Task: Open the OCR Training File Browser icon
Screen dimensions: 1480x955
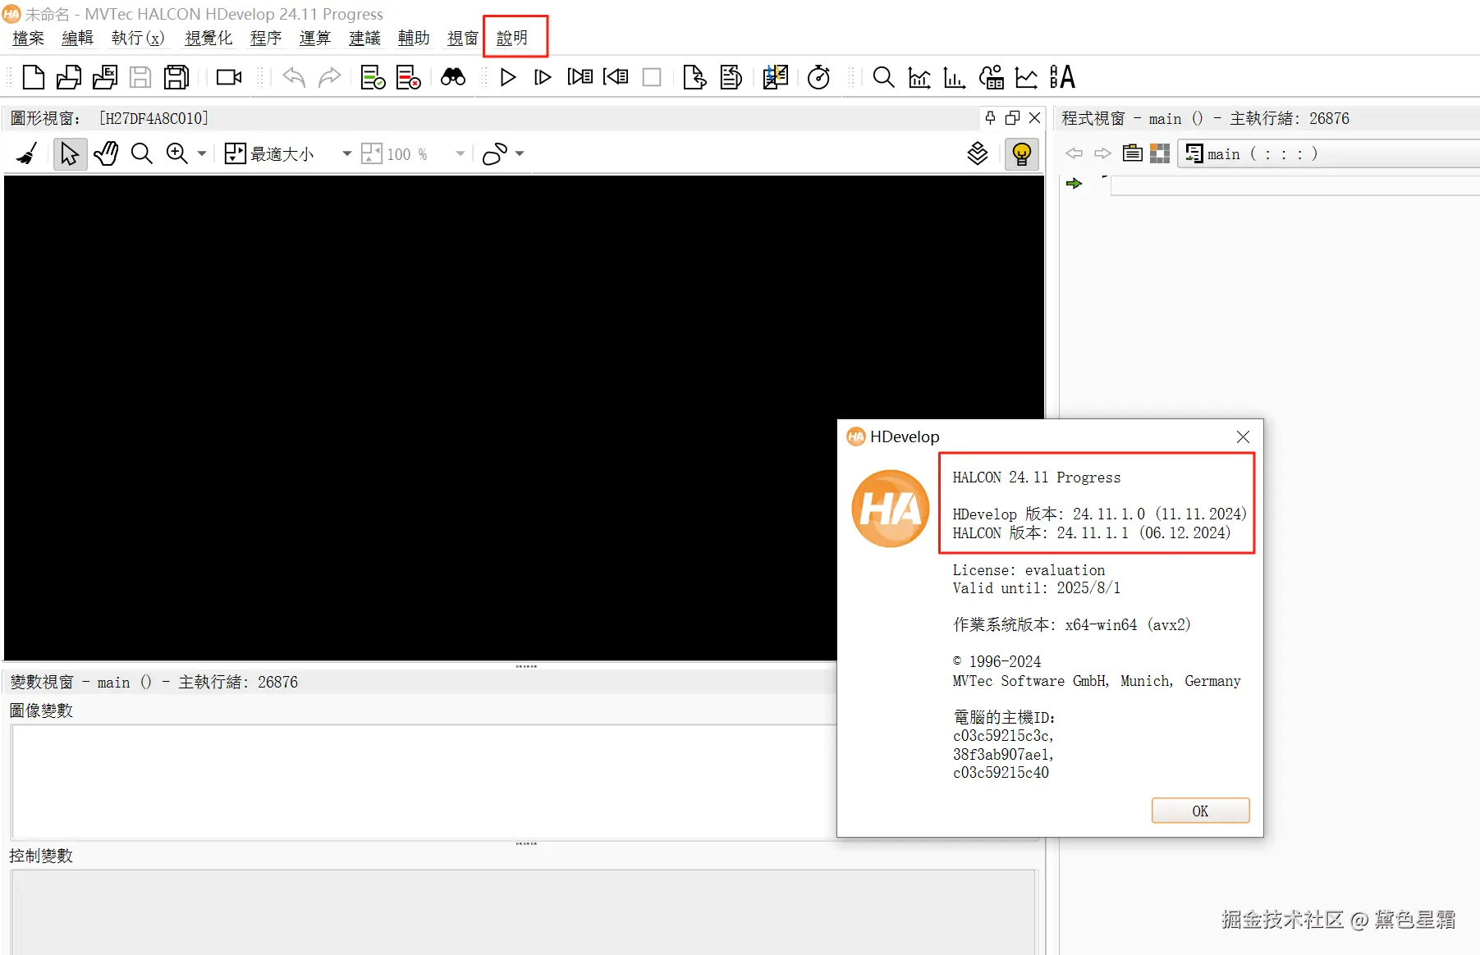Action: (x=1062, y=77)
